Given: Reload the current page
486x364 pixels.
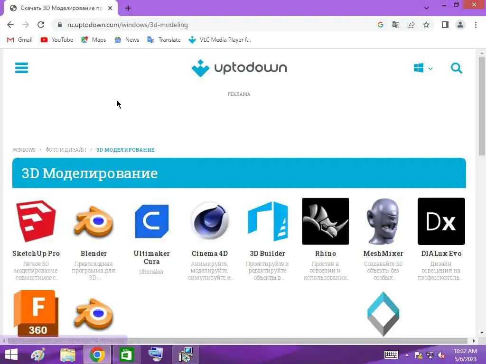Looking at the screenshot, I should (x=41, y=25).
